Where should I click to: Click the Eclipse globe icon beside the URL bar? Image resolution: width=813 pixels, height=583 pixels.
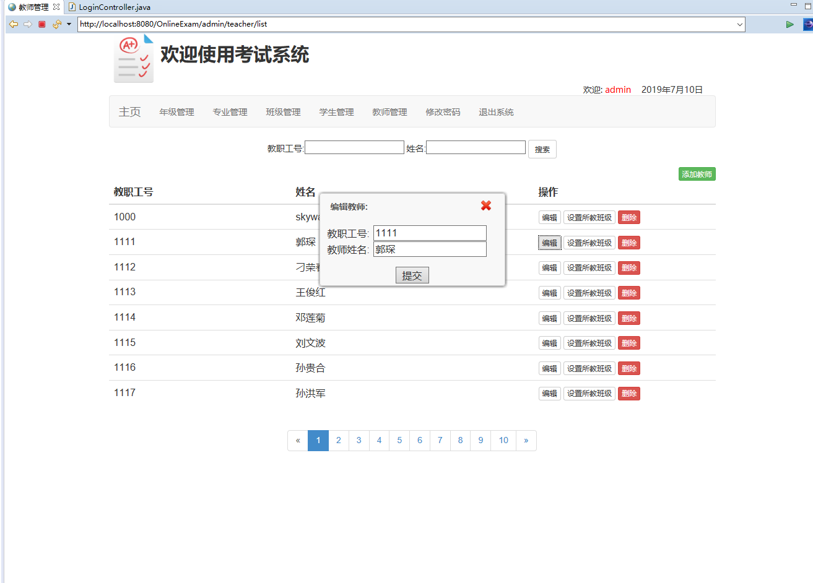(807, 24)
